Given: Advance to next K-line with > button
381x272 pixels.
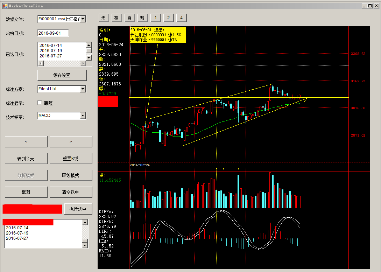Looking at the screenshot, I should click(x=71, y=142).
